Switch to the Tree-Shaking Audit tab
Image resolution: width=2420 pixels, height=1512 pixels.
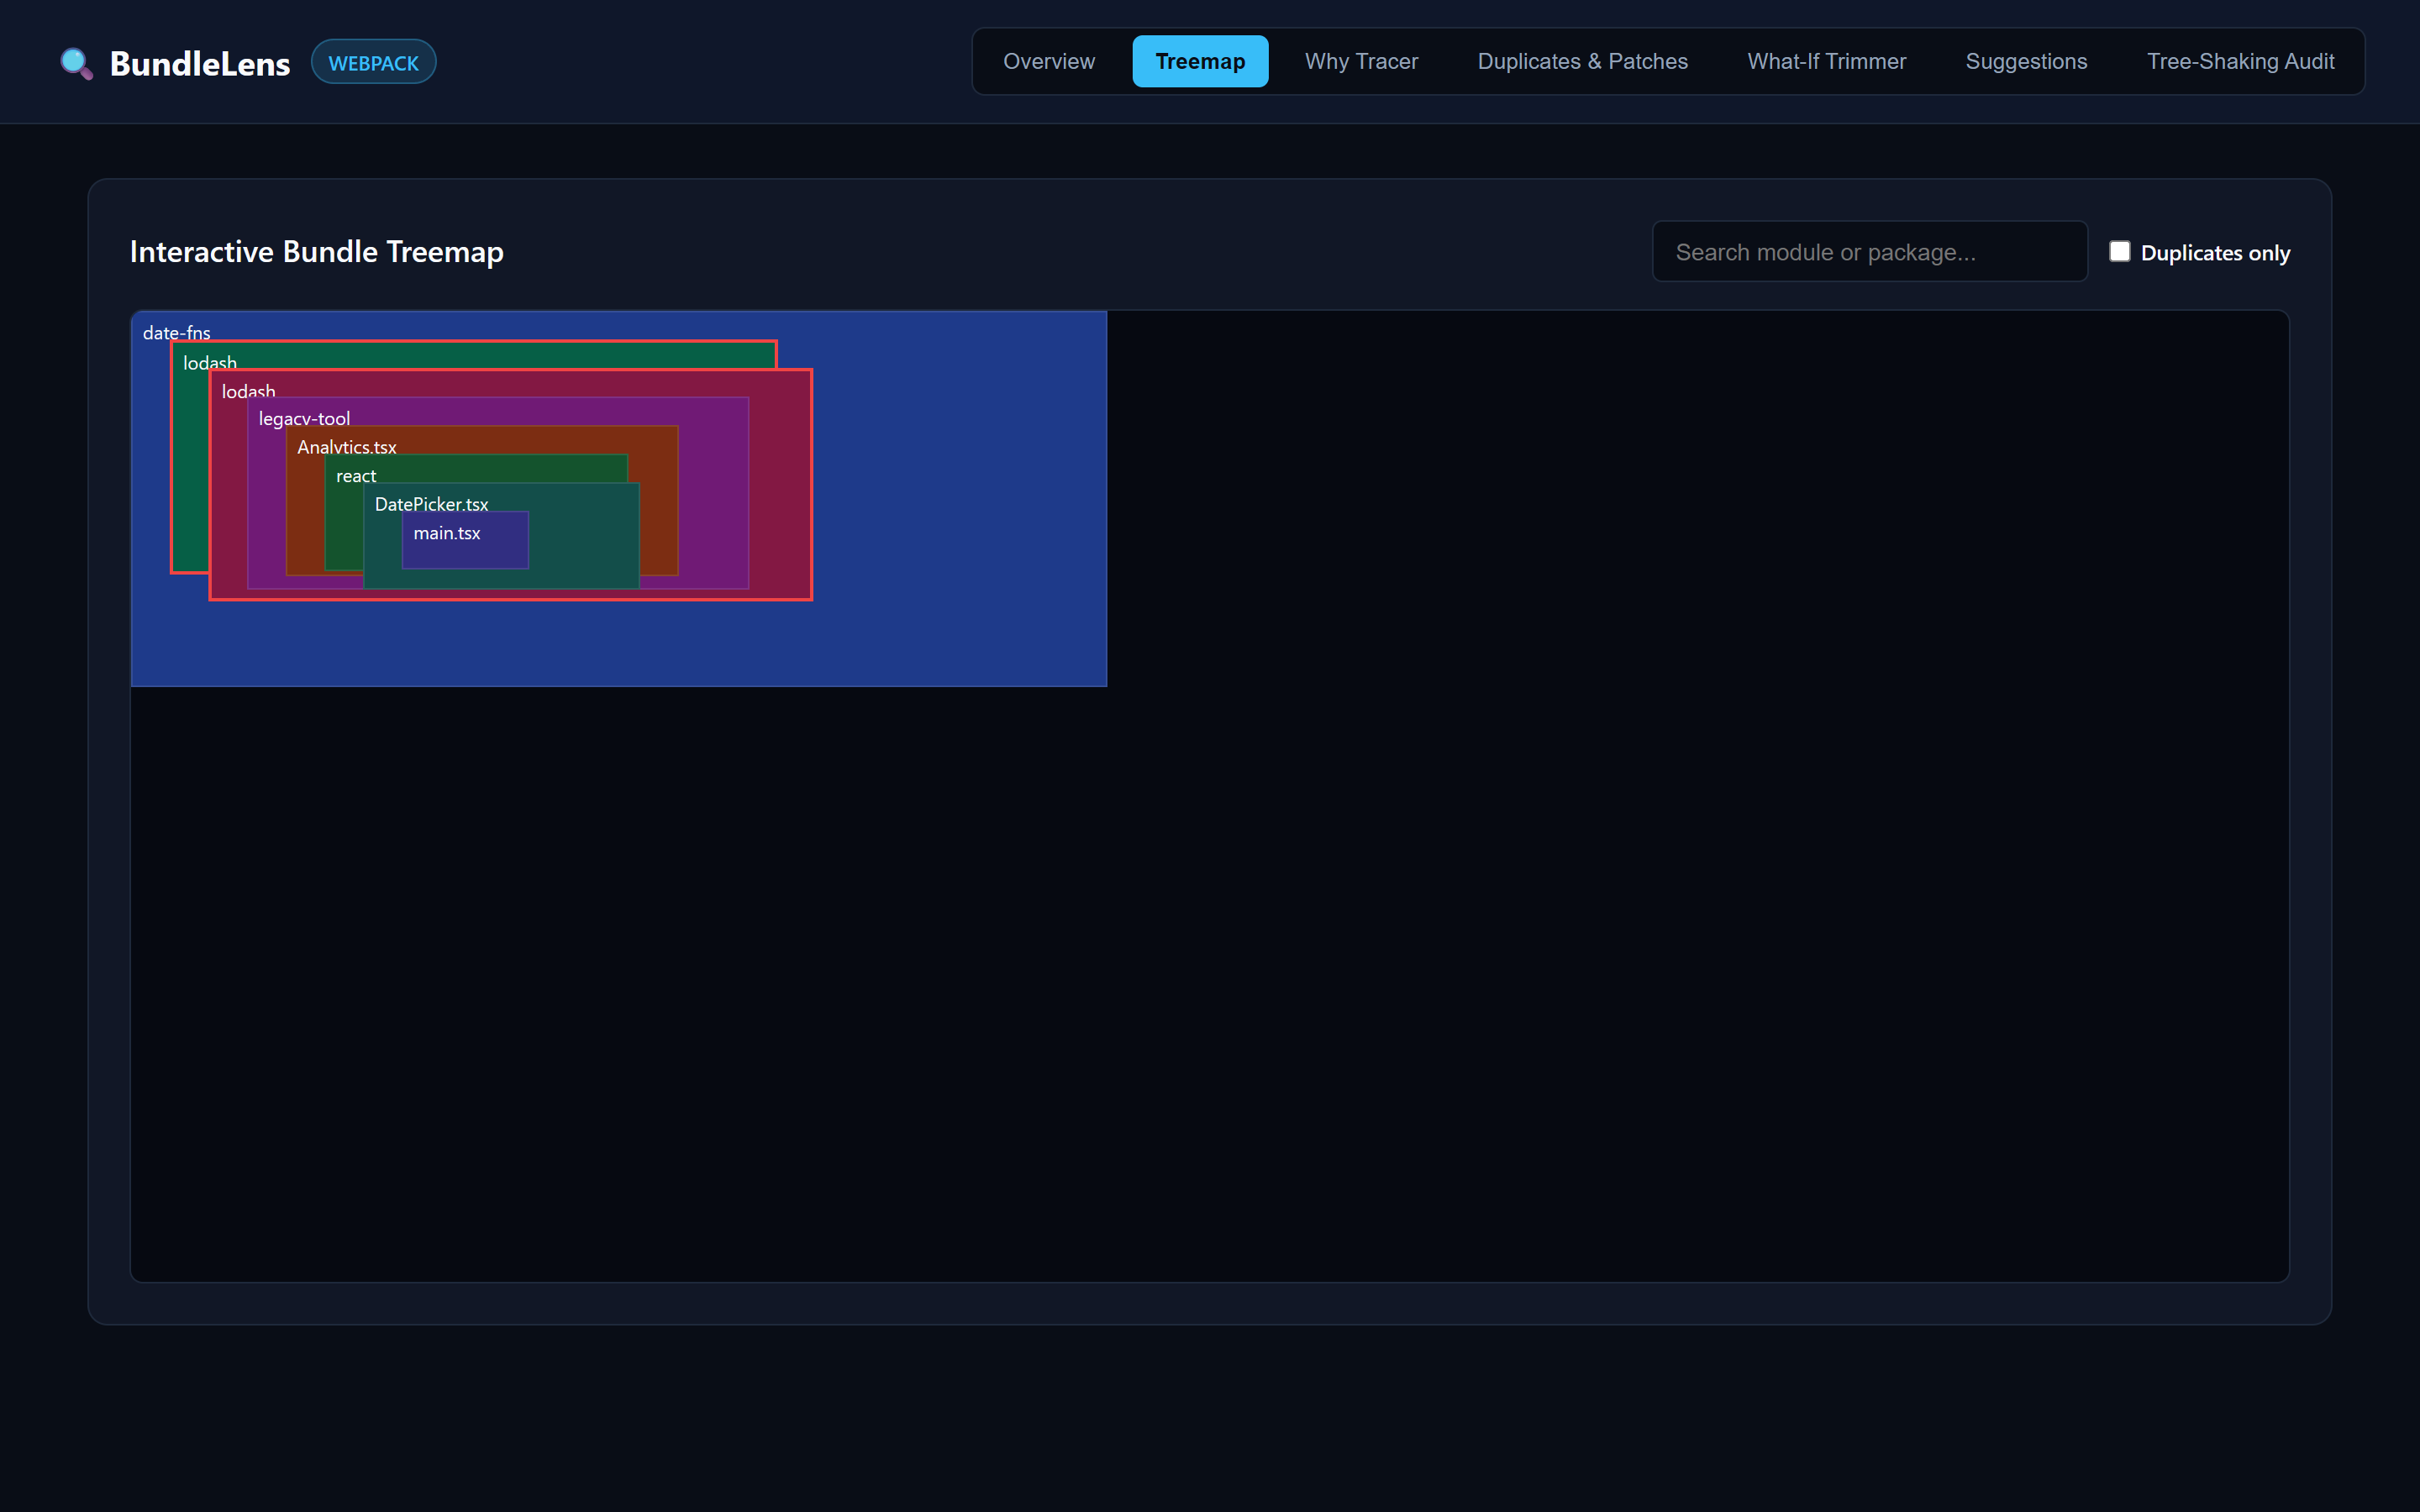point(2240,61)
